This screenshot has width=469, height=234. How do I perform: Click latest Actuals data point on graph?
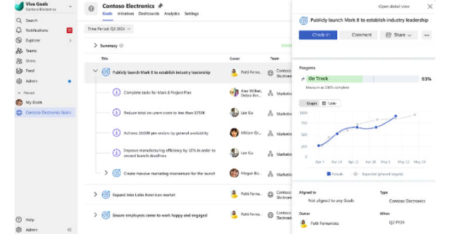pos(395,116)
